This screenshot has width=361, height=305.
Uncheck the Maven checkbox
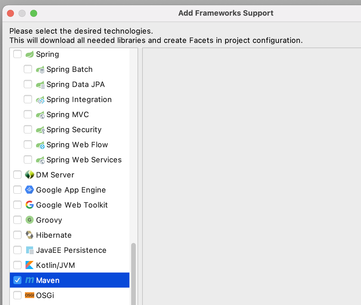[17, 280]
